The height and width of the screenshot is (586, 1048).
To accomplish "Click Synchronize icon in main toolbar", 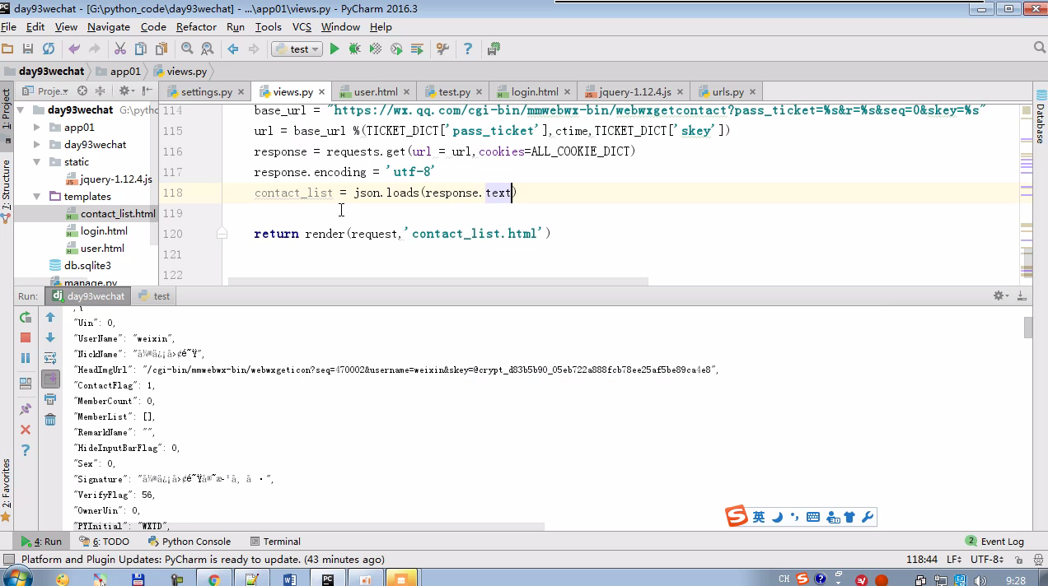I will (49, 49).
